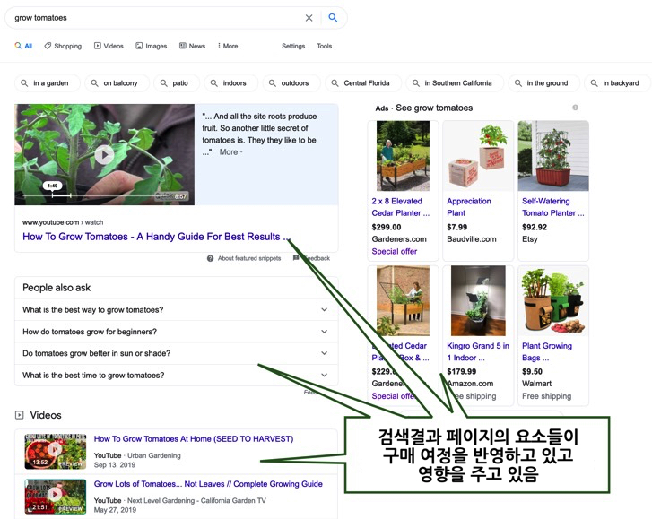The height and width of the screenshot is (519, 652).
Task: Click the About featured snippets help icon
Action: click(211, 258)
